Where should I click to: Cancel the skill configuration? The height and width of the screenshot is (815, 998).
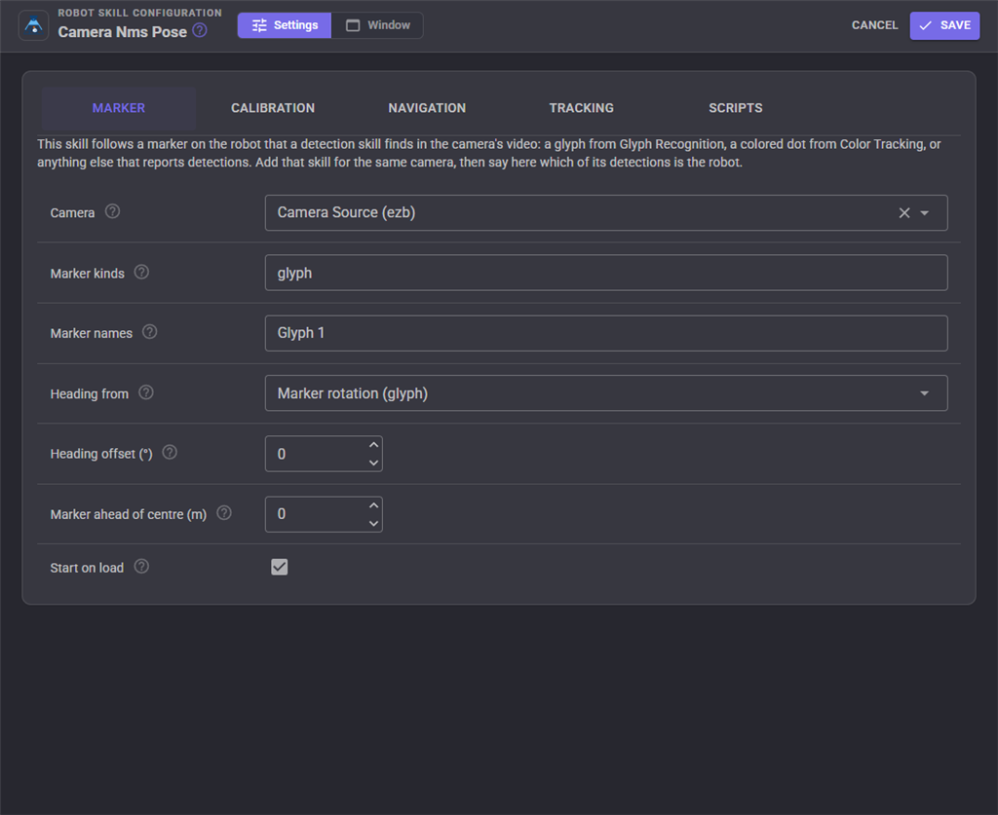point(875,25)
